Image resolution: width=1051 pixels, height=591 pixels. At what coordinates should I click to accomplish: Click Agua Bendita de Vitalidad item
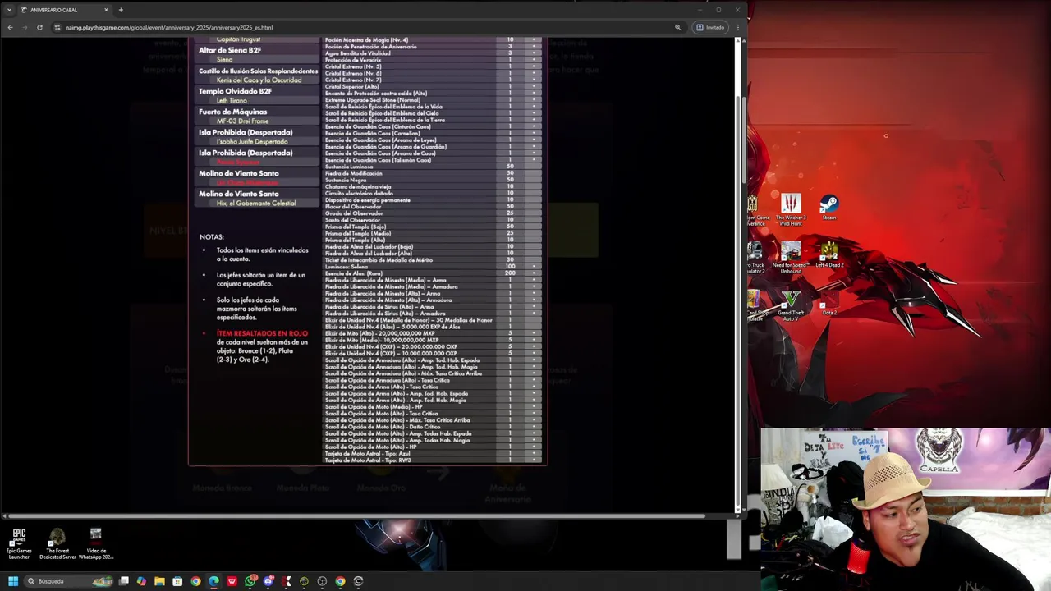pos(357,53)
